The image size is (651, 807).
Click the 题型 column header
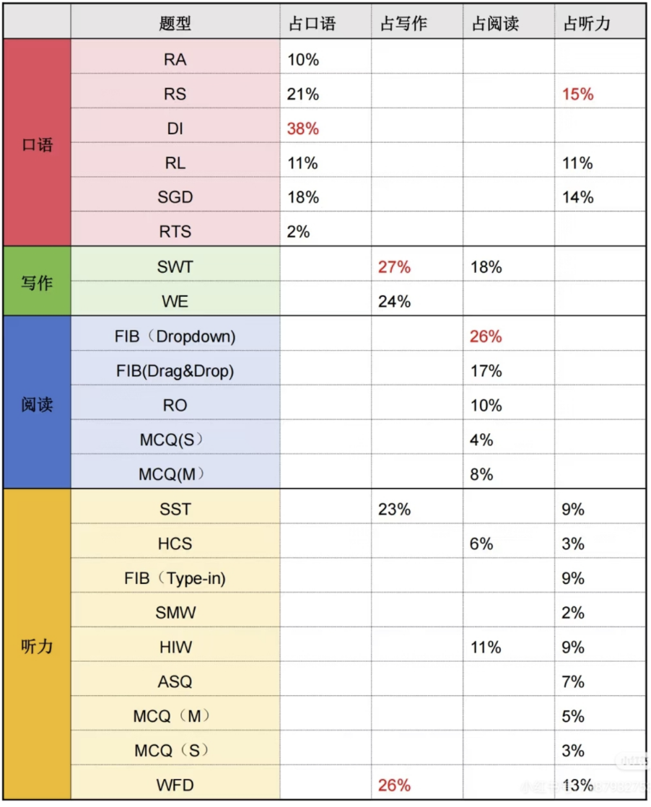pyautogui.click(x=175, y=23)
